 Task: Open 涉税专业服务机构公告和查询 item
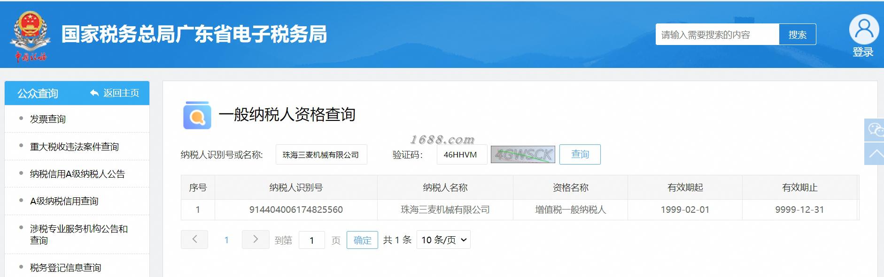[79, 234]
